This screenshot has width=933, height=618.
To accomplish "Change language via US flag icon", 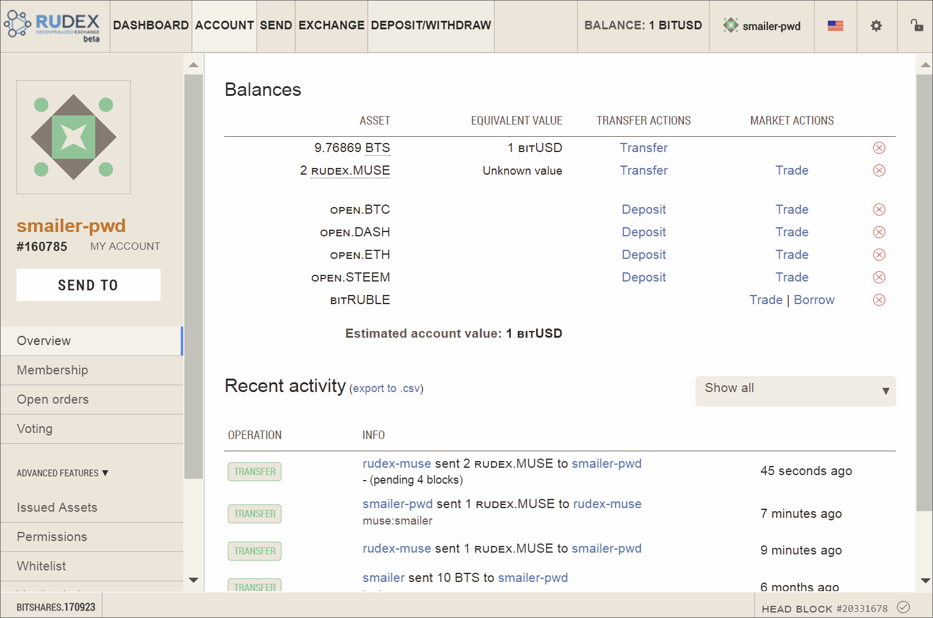I will click(x=835, y=26).
